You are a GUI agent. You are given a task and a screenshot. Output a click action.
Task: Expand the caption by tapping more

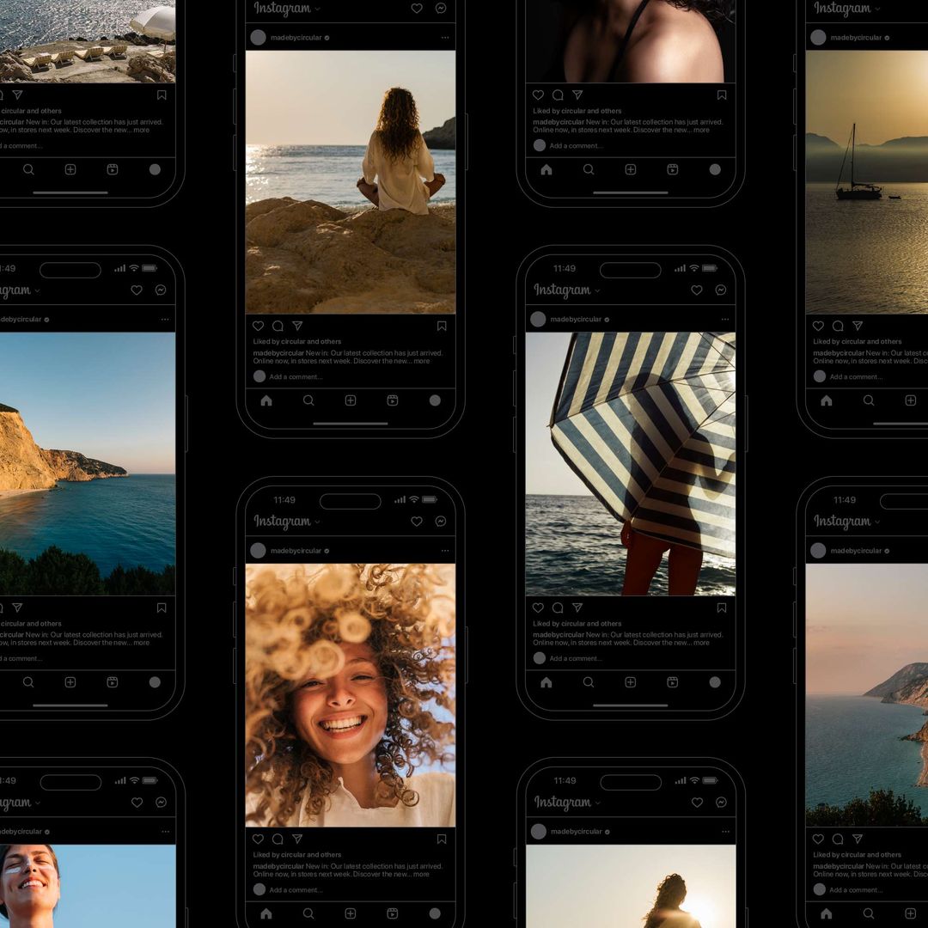tap(421, 873)
